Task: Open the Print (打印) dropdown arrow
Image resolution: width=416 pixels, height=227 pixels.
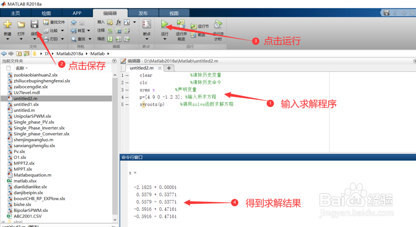Action: [x=62, y=39]
